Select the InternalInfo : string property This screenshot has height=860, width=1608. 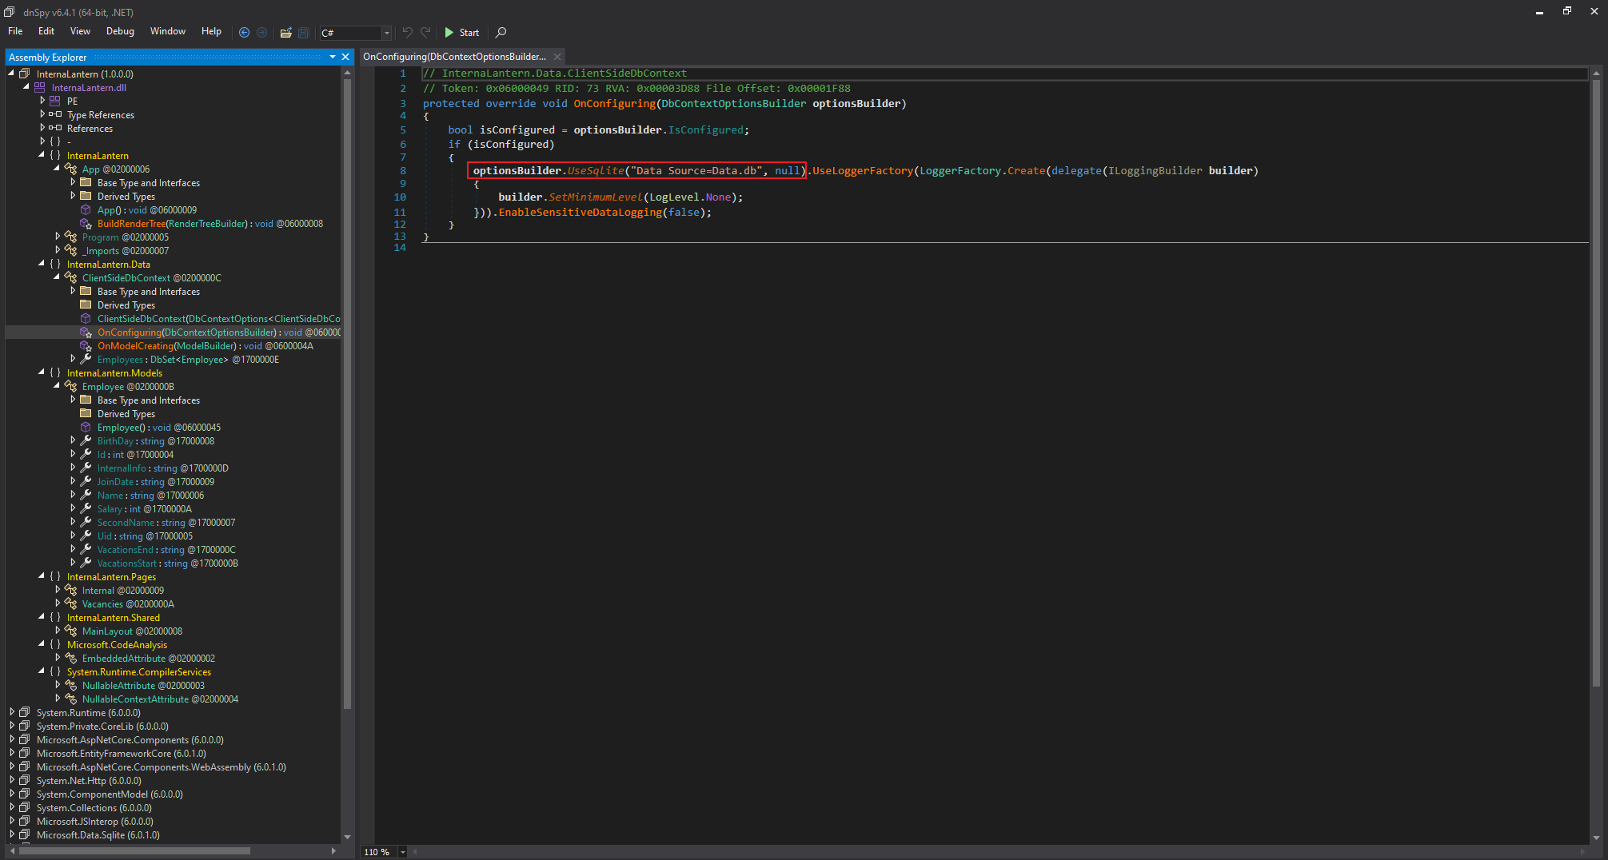pyautogui.click(x=163, y=468)
